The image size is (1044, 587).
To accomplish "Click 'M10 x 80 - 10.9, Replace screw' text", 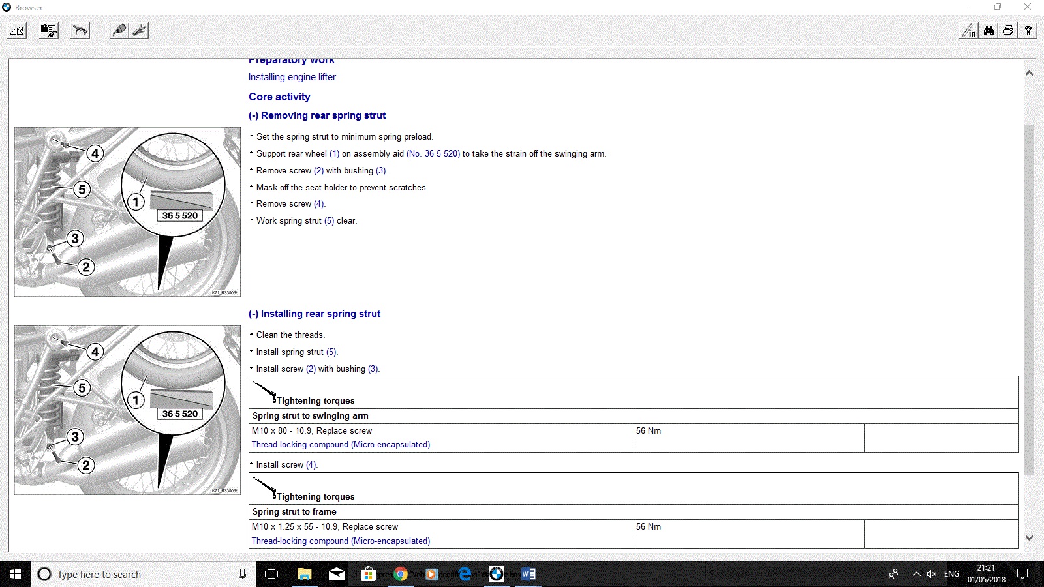I will pyautogui.click(x=312, y=431).
